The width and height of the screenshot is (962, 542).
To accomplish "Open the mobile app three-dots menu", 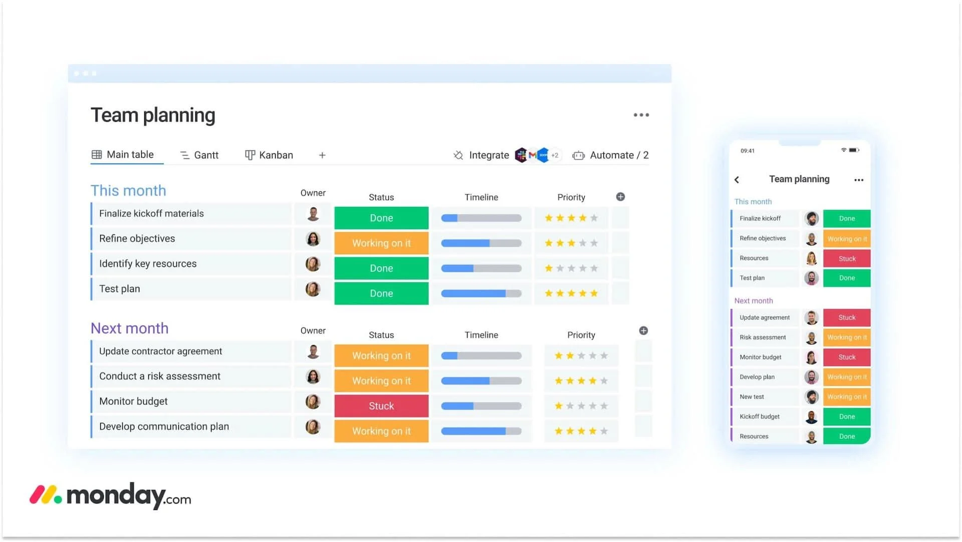I will click(x=858, y=180).
